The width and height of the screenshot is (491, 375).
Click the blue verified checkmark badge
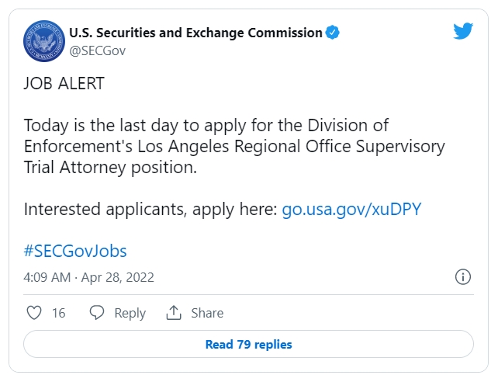click(332, 33)
